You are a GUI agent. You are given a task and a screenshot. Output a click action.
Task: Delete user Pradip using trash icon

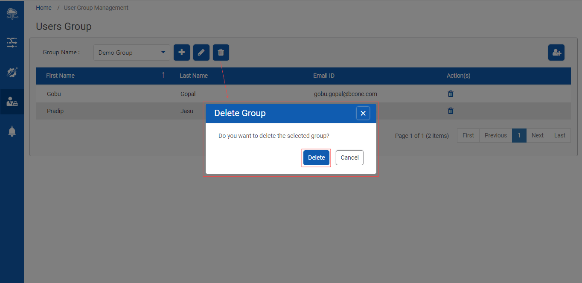[x=451, y=111]
